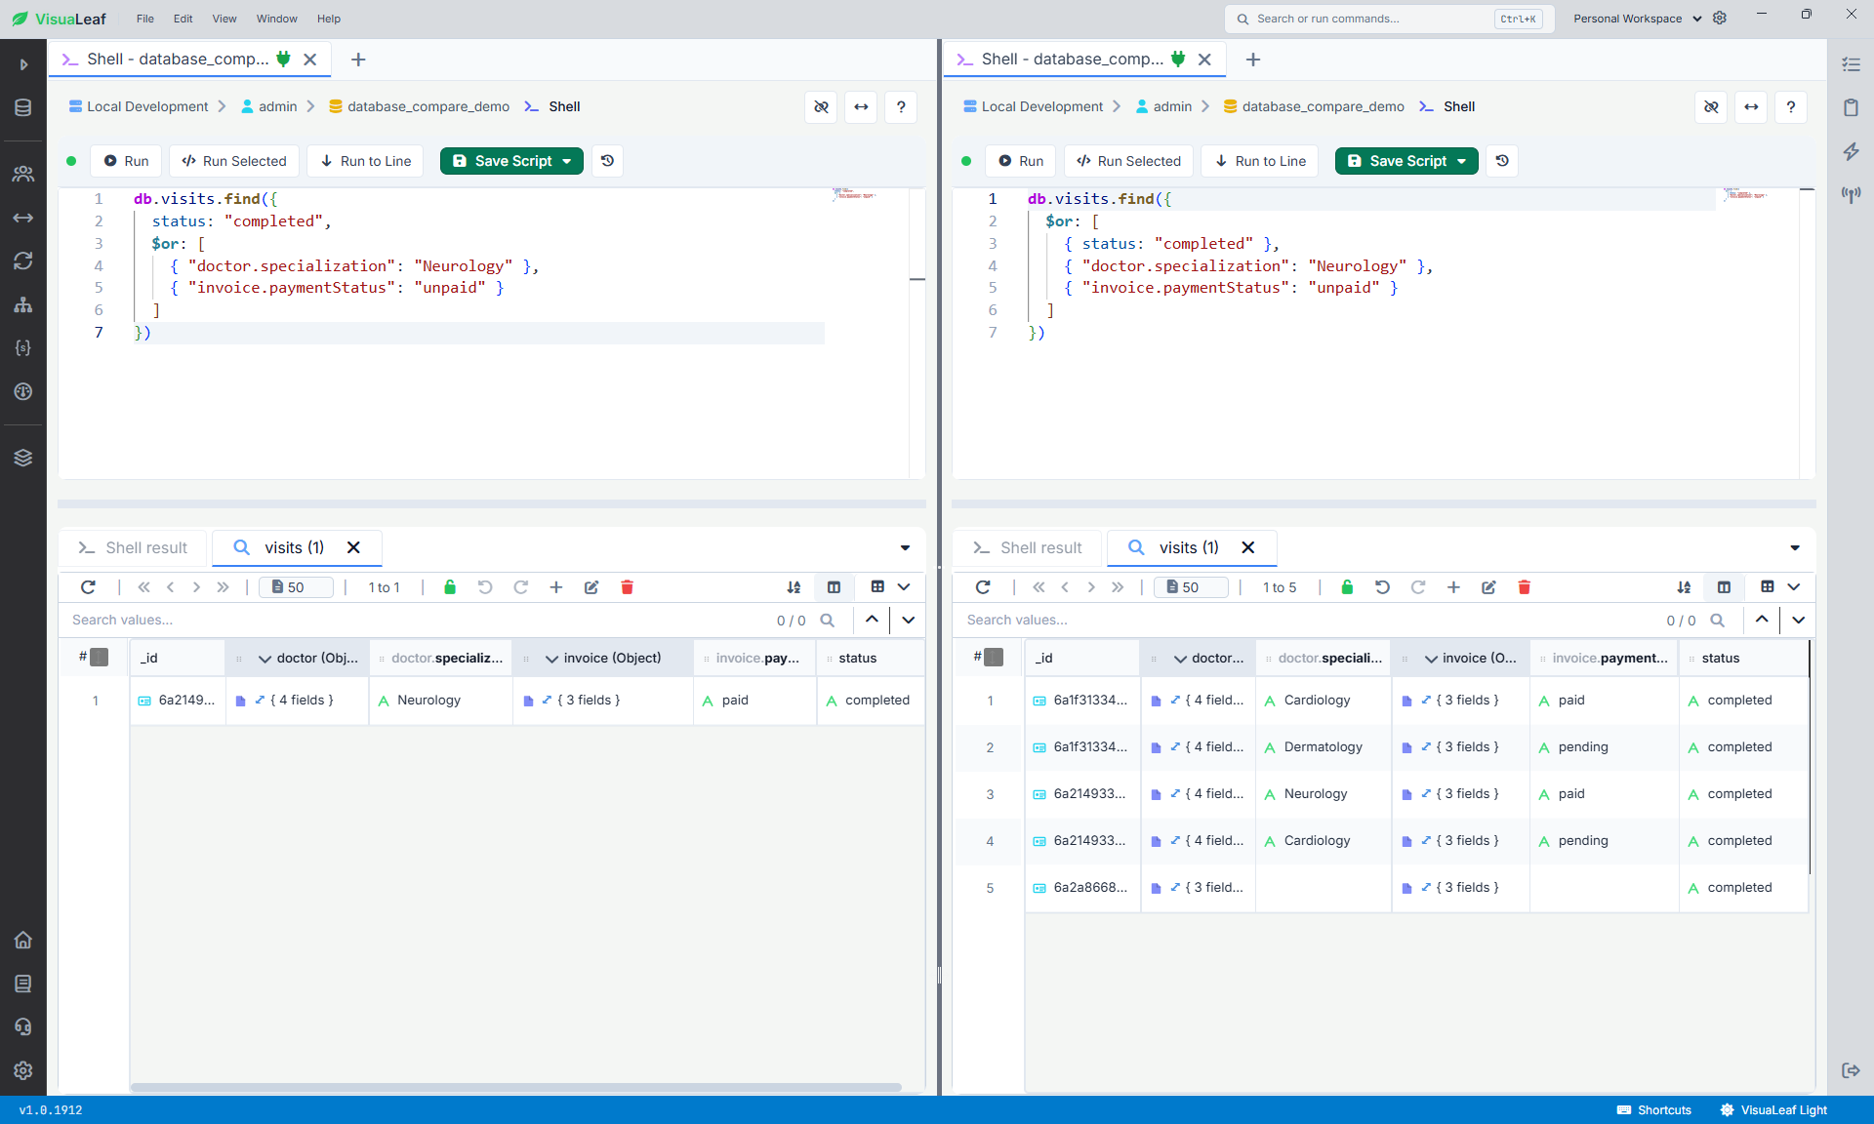The image size is (1874, 1124).
Task: Click the history icon in right shell toolbar
Action: point(1502,161)
